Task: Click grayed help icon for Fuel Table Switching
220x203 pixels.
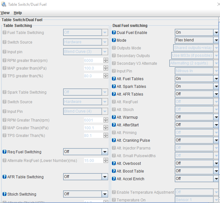Action: (4, 32)
